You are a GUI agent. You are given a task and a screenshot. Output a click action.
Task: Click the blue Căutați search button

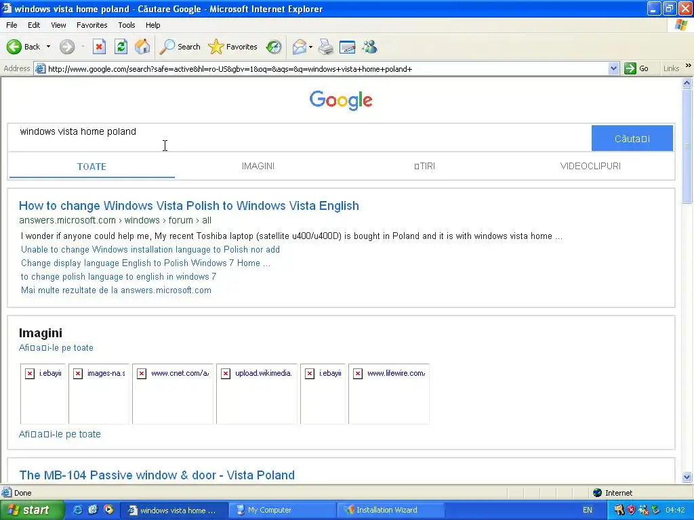(632, 138)
